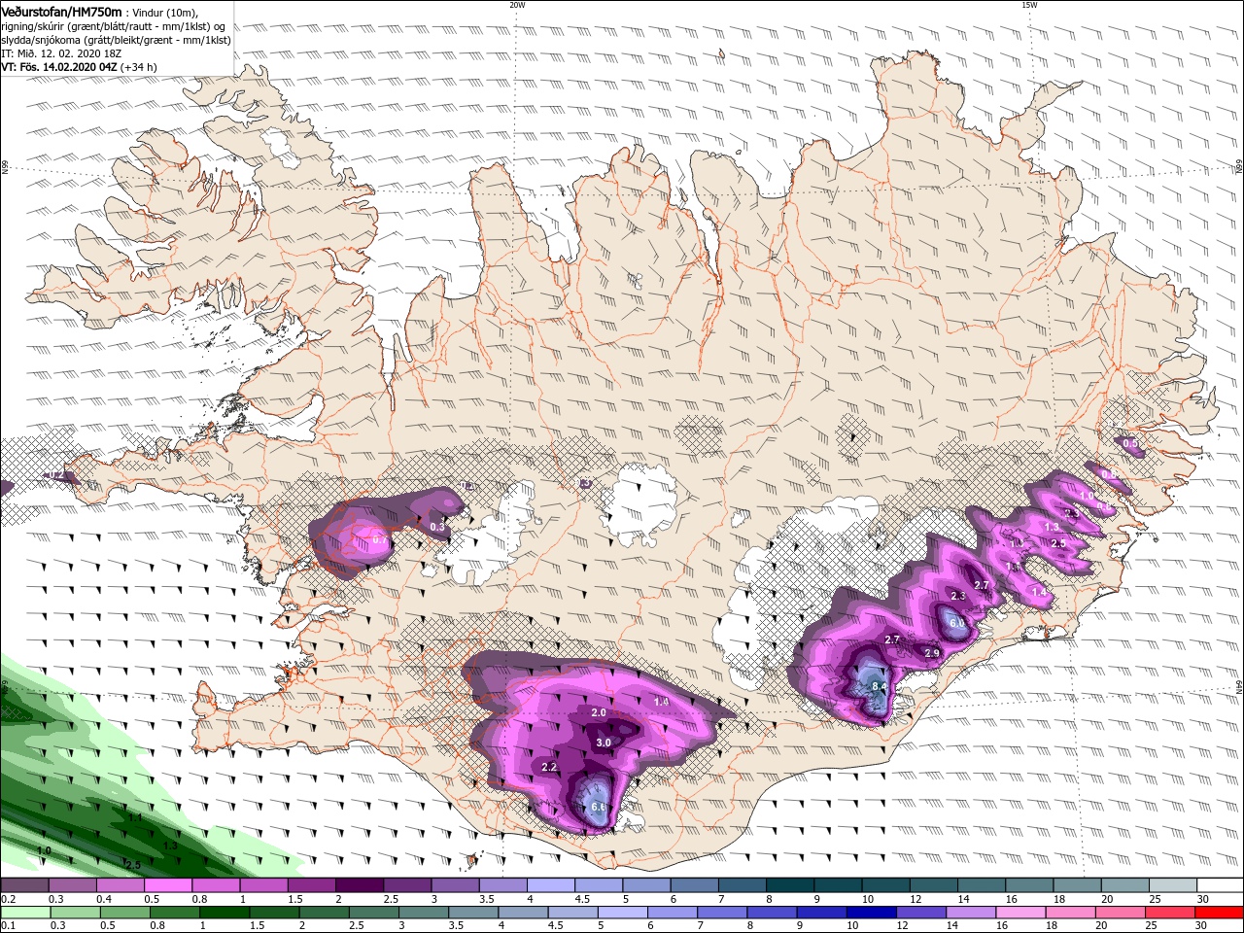Click the 'rigning/skúrir' legend description line
This screenshot has height=933, width=1244.
point(114,25)
